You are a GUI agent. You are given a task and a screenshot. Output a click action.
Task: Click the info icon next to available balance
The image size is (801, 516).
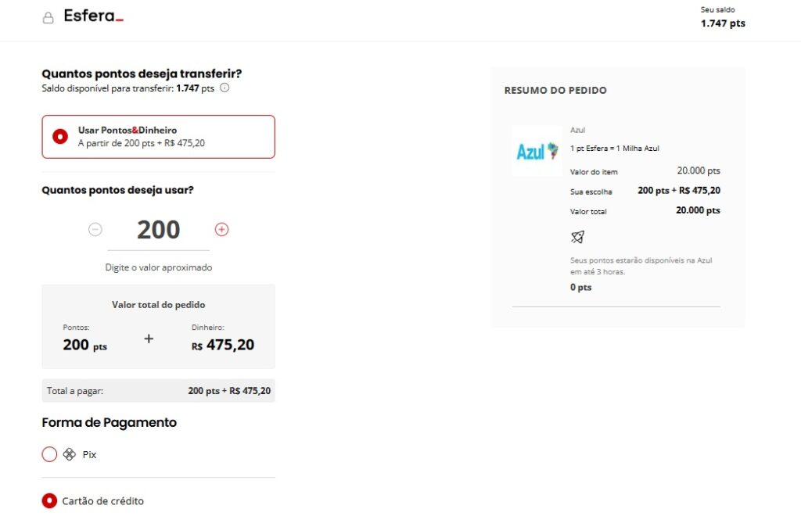[224, 88]
